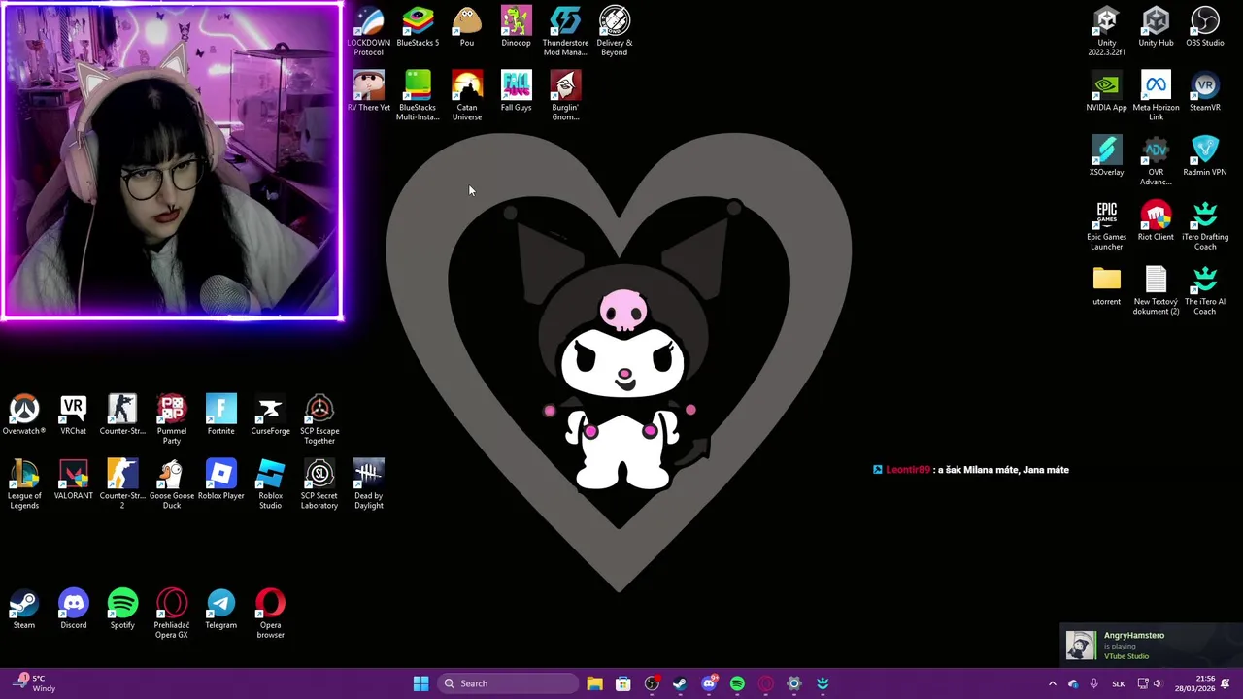Select the Unity 2022.3.22f1 desktop icon
This screenshot has height=699, width=1243.
pyautogui.click(x=1107, y=31)
